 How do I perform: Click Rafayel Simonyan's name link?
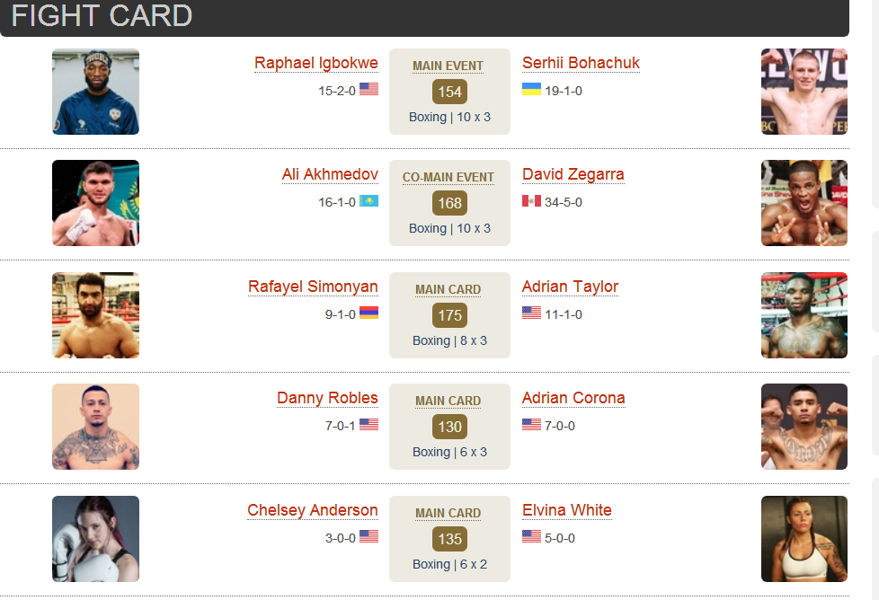pos(313,287)
